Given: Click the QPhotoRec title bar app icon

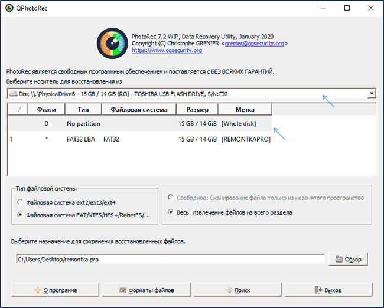Looking at the screenshot, I should point(9,8).
